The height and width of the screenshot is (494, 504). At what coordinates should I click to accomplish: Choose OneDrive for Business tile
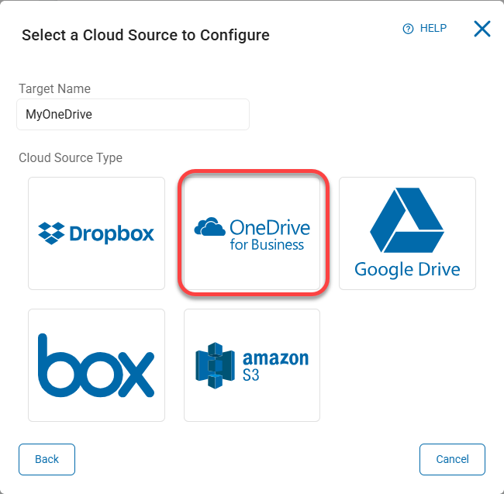click(x=252, y=233)
